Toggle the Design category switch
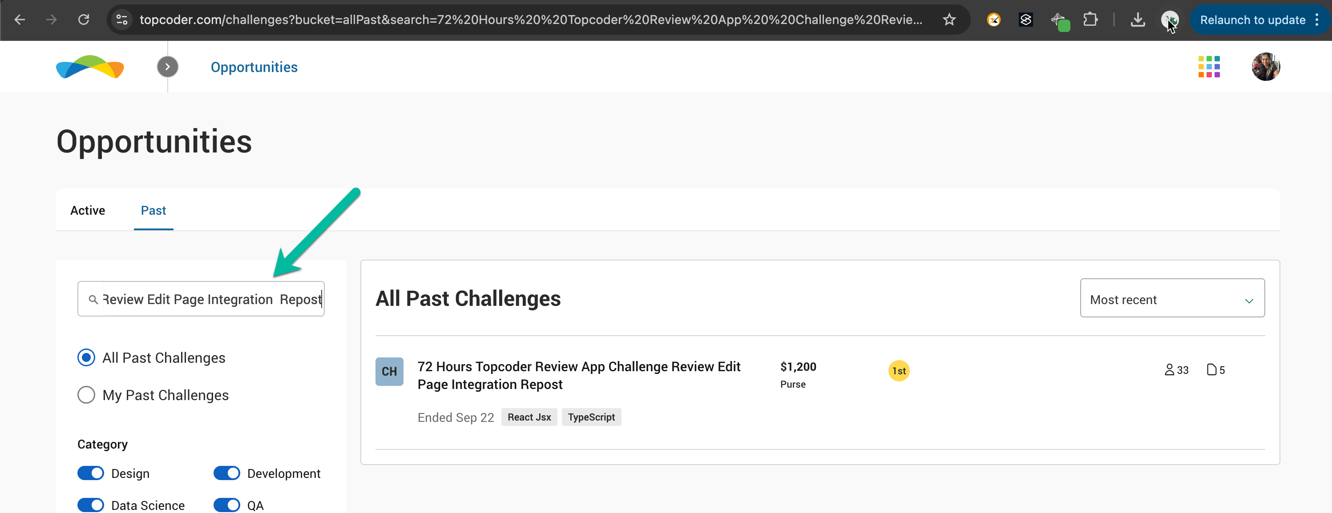The image size is (1332, 513). (x=91, y=473)
